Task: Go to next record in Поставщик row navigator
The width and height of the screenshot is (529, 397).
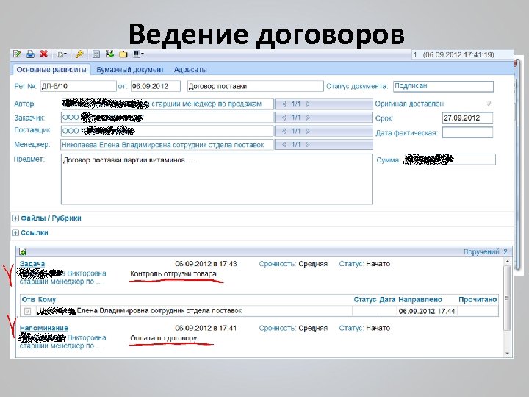Action: (x=308, y=131)
